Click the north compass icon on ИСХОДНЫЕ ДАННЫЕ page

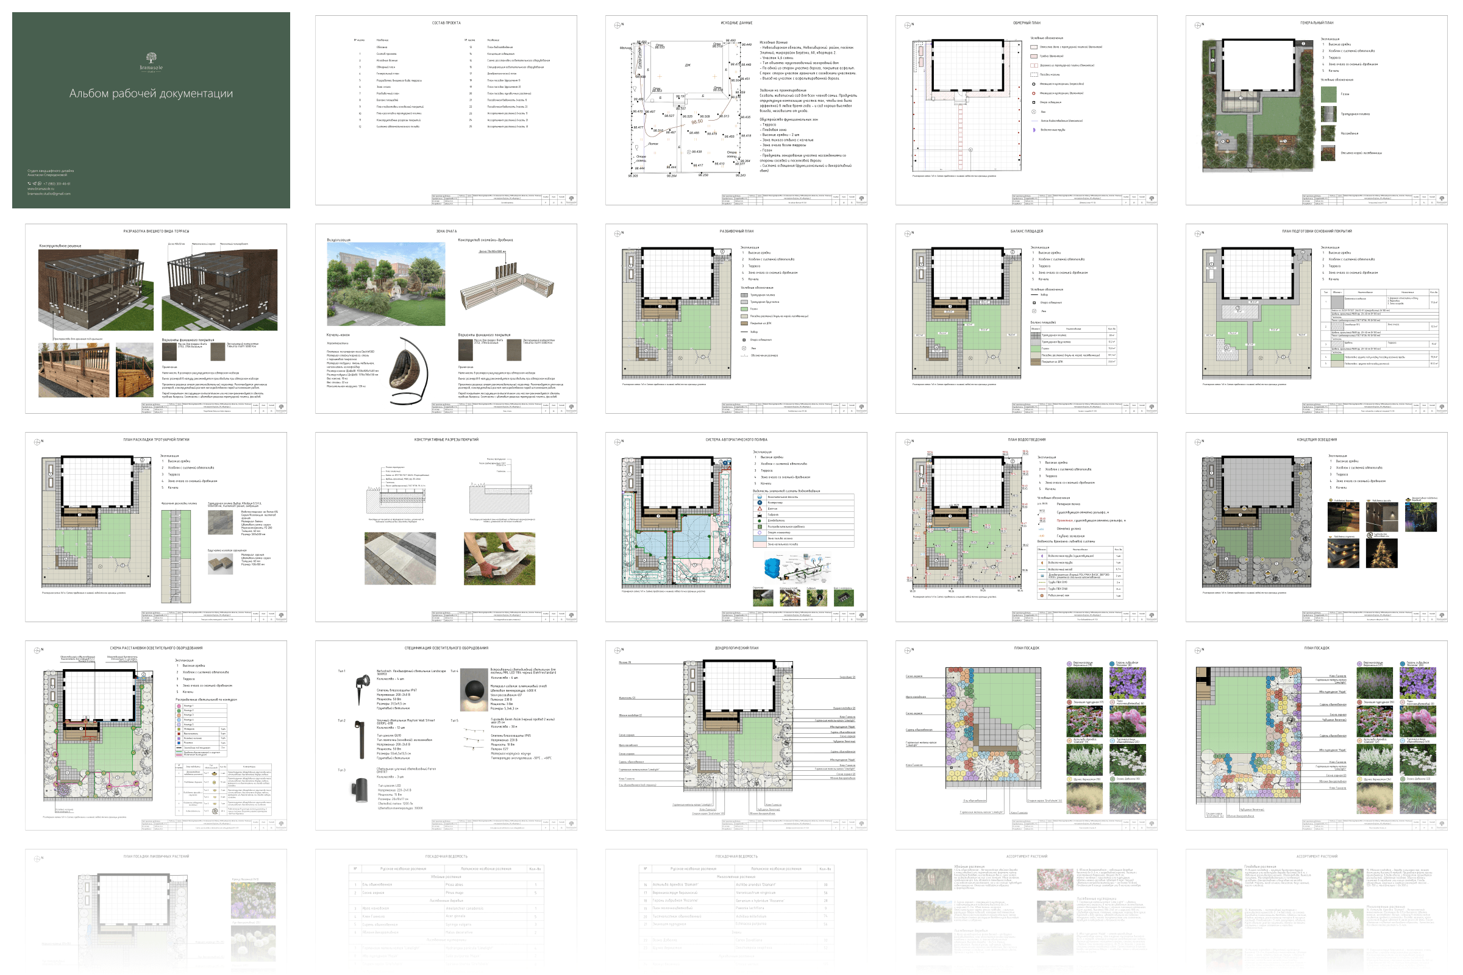pos(617,26)
